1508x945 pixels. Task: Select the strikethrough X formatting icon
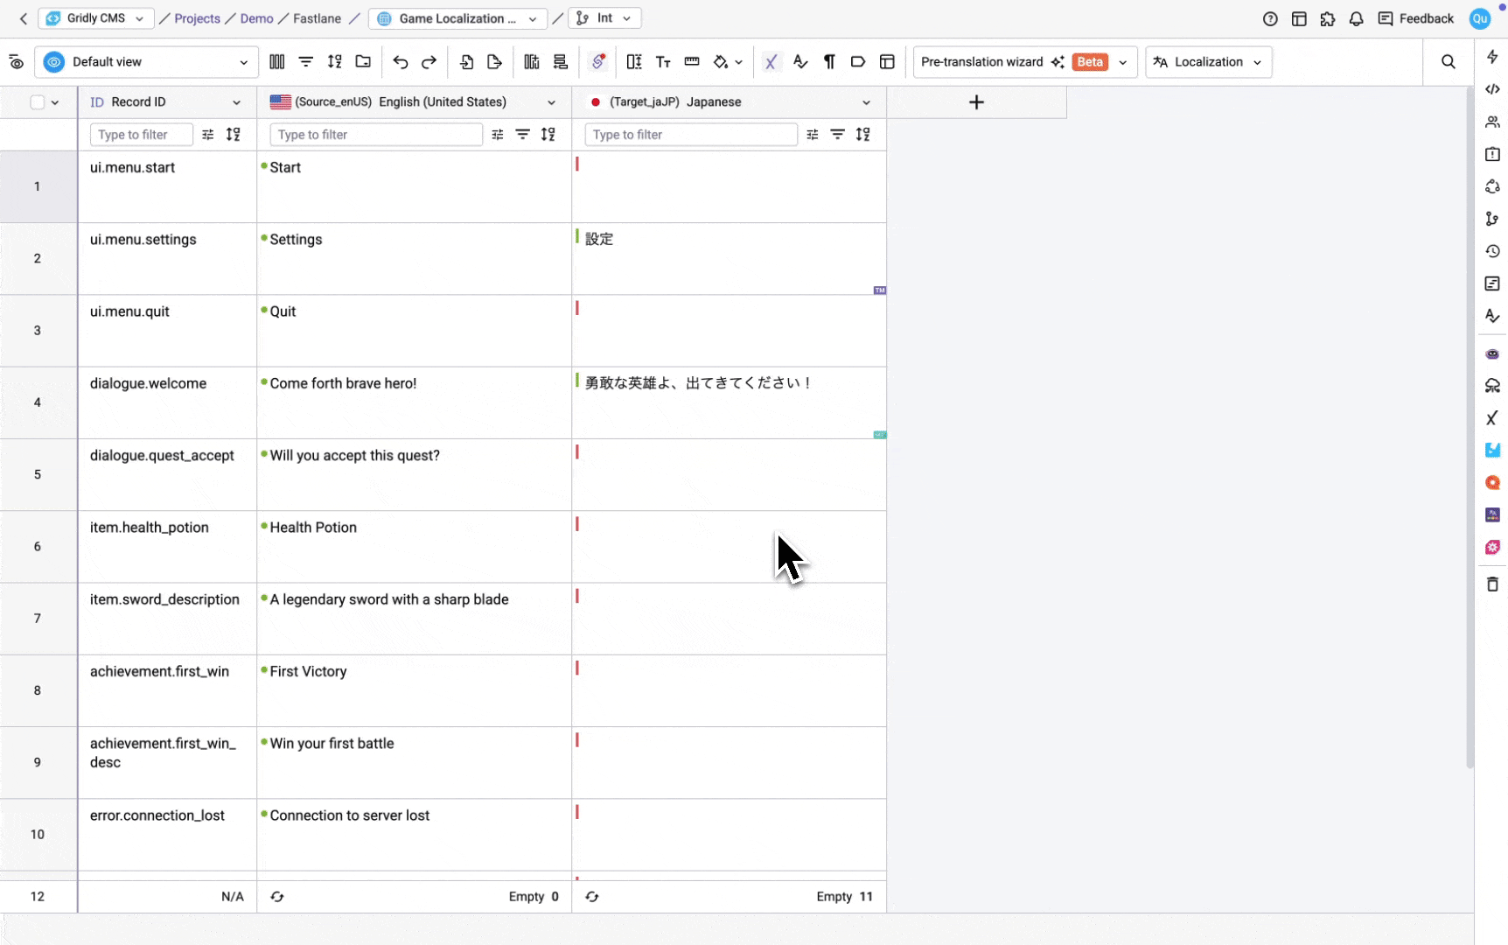[x=771, y=62]
